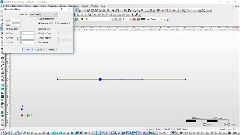Click the X, N*mm input field
The image size is (240, 135).
click(x=27, y=33)
